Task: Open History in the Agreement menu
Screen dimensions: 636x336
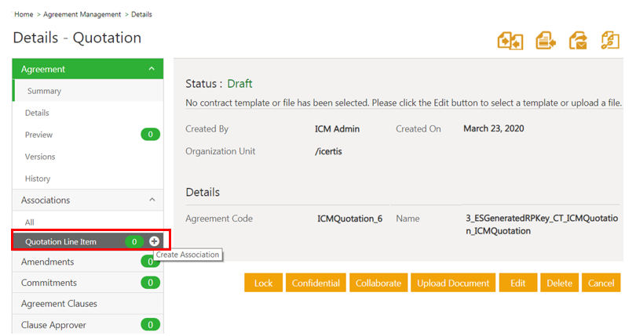Action: coord(38,179)
